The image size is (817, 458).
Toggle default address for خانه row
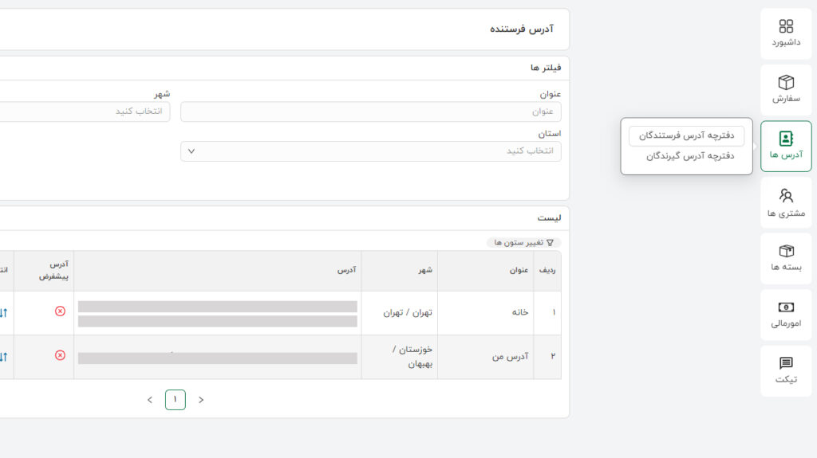point(60,311)
